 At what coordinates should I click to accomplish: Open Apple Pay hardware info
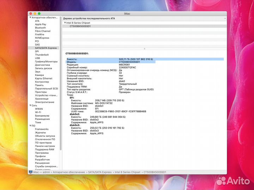coord(41,24)
